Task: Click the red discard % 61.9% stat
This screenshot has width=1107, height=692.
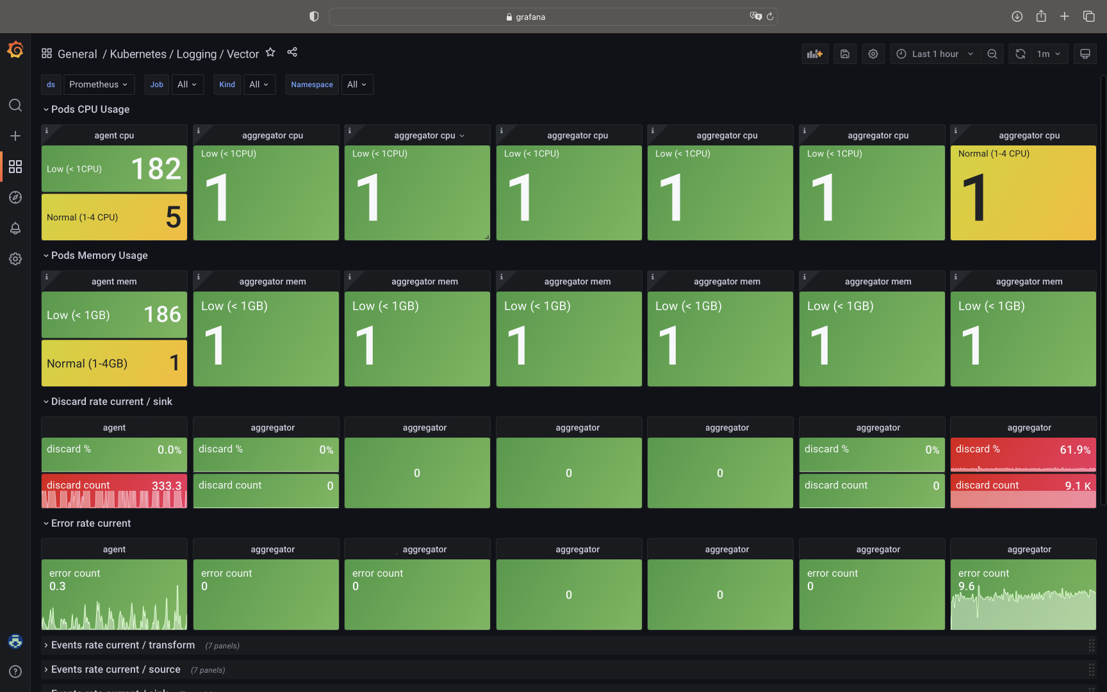Action: [1022, 454]
